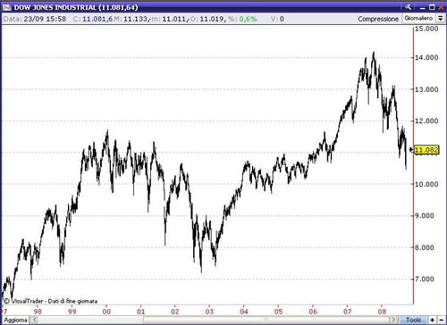Zoom out with the minus button
The height and width of the screenshot is (325, 447).
click(x=442, y=320)
